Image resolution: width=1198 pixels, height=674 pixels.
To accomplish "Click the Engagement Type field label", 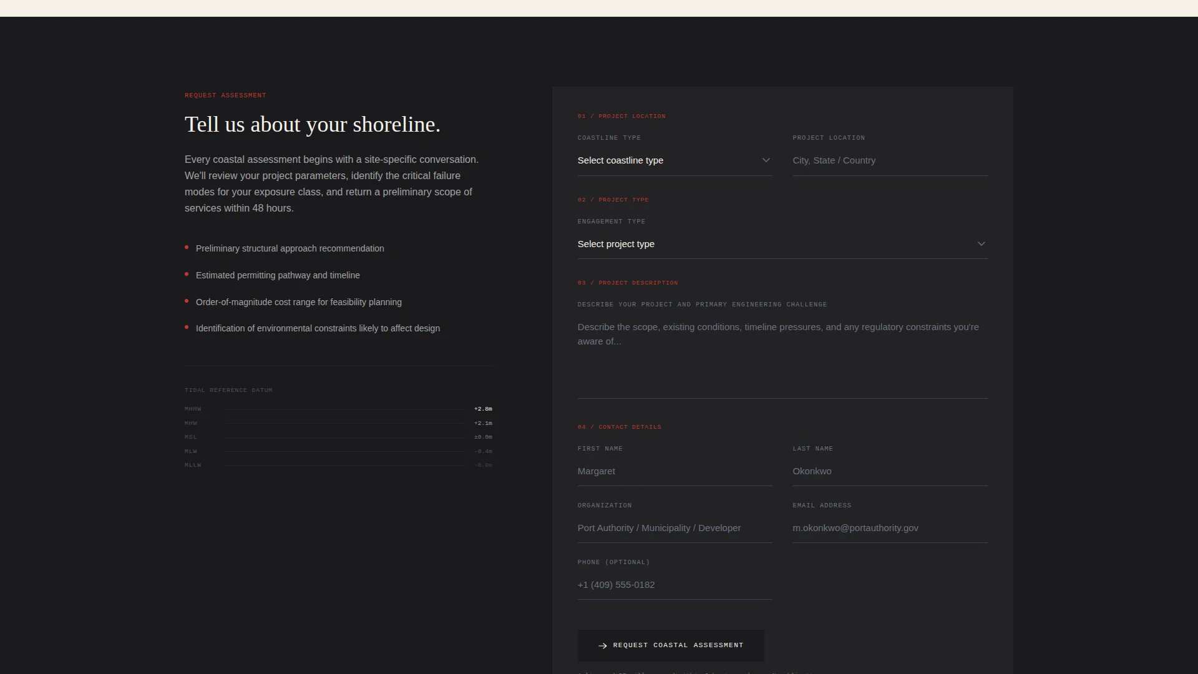I will click(611, 222).
